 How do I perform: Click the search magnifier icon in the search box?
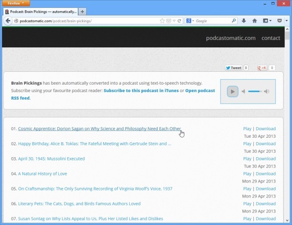click(234, 21)
